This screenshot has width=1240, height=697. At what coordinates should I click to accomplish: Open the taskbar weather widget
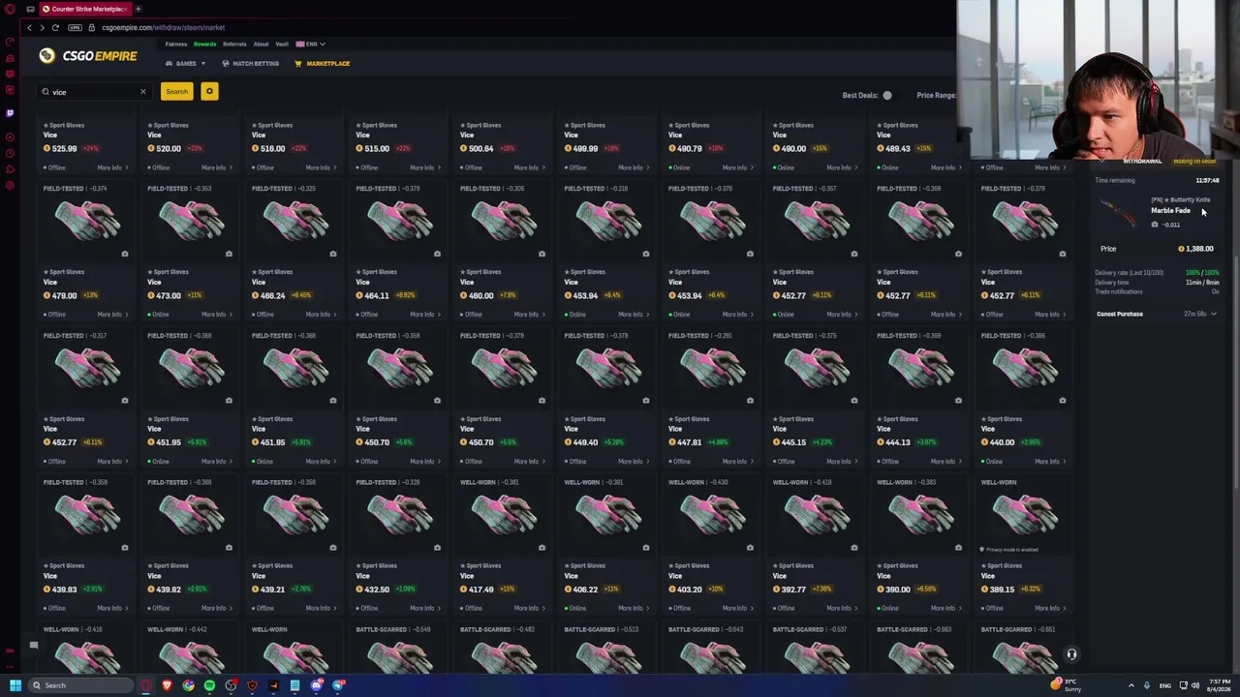pyautogui.click(x=1066, y=685)
